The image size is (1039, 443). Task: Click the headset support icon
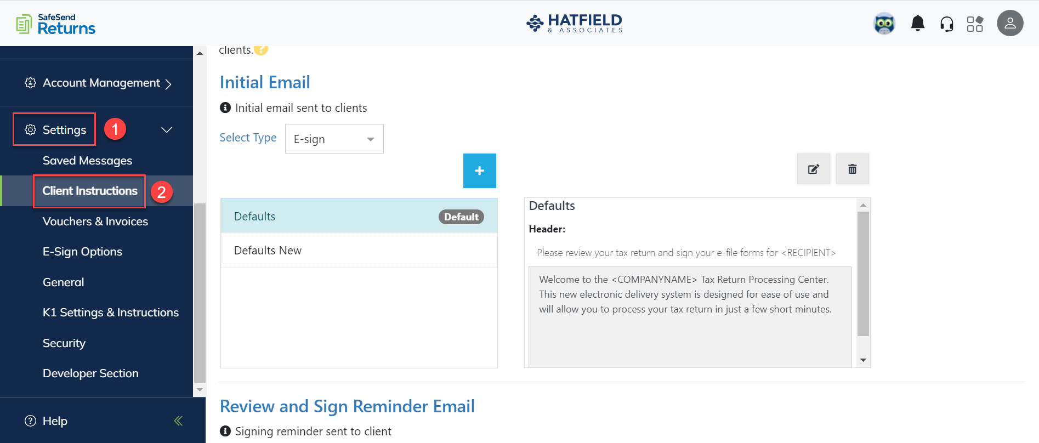pos(947,23)
